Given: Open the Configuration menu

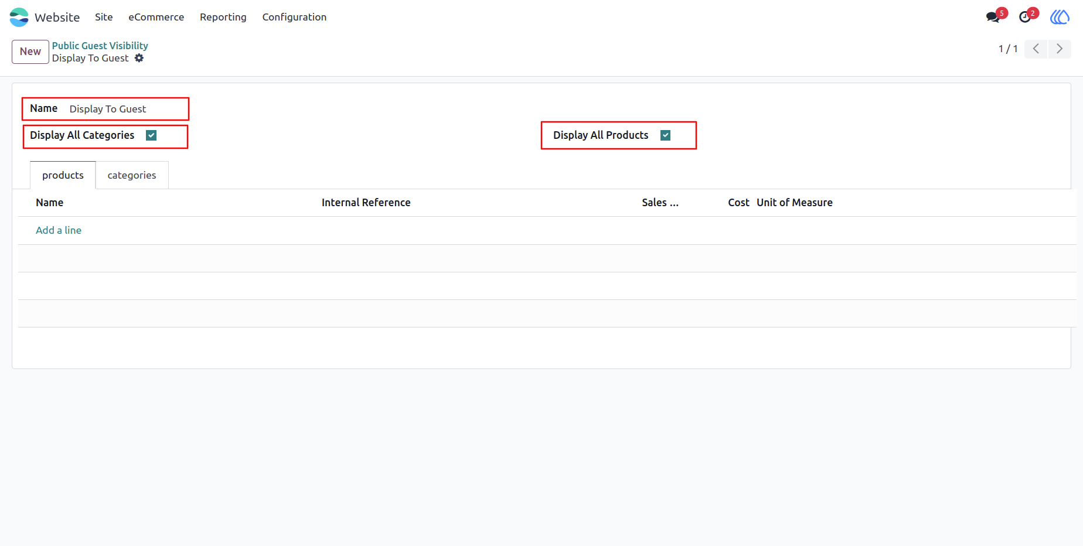Looking at the screenshot, I should tap(294, 17).
